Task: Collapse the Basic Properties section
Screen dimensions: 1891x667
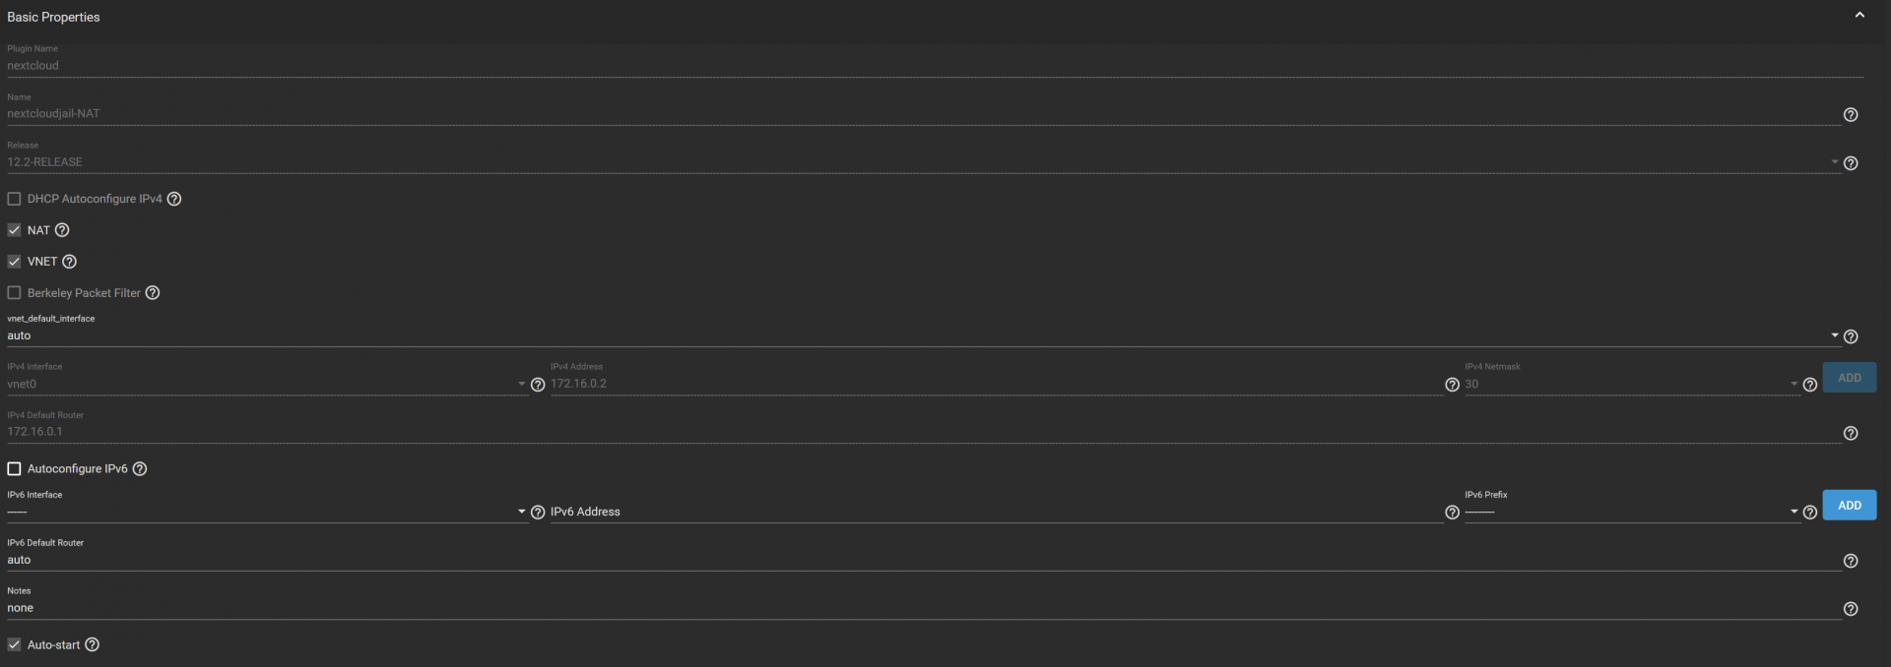Action: click(1859, 16)
